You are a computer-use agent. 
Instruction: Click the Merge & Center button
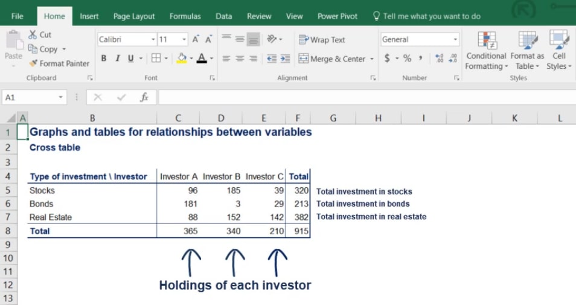337,59
